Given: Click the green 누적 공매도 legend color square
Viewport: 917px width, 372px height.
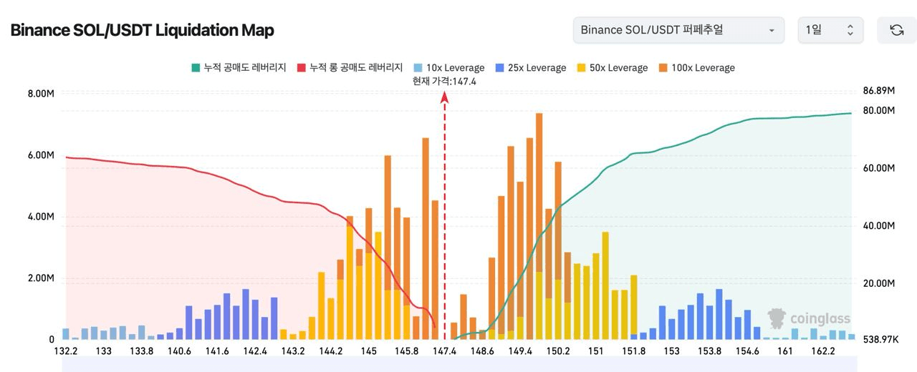Looking at the screenshot, I should click(195, 67).
